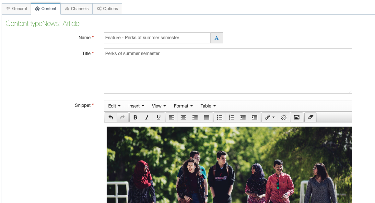Left-align the snippet text
375x203 pixels.
171,117
